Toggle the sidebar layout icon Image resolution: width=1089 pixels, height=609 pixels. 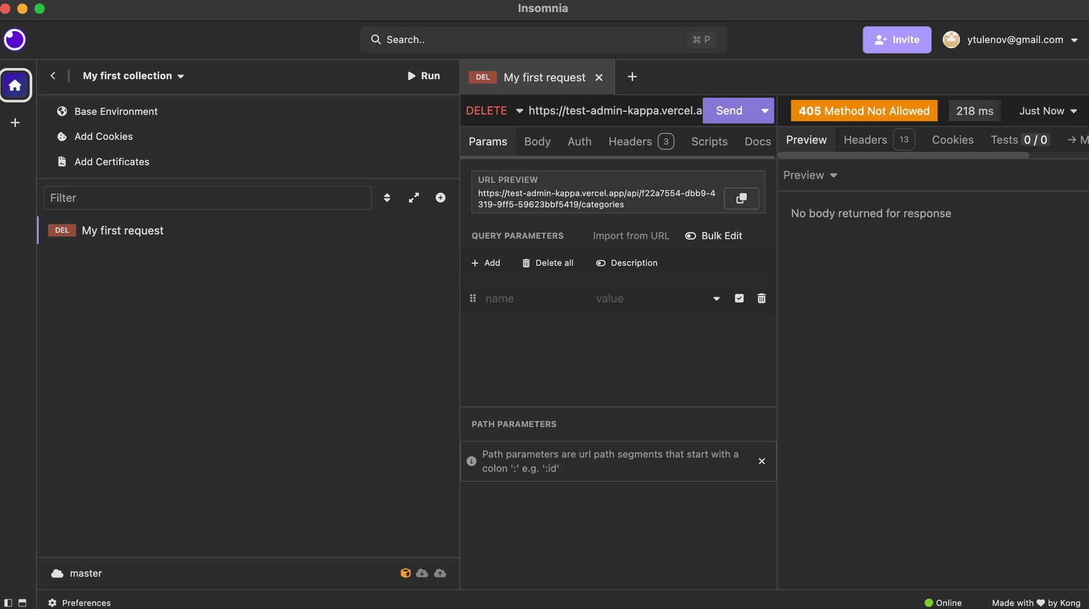pyautogui.click(x=8, y=603)
